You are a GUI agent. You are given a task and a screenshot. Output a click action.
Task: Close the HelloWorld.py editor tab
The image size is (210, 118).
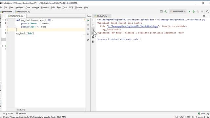click(x=24, y=16)
